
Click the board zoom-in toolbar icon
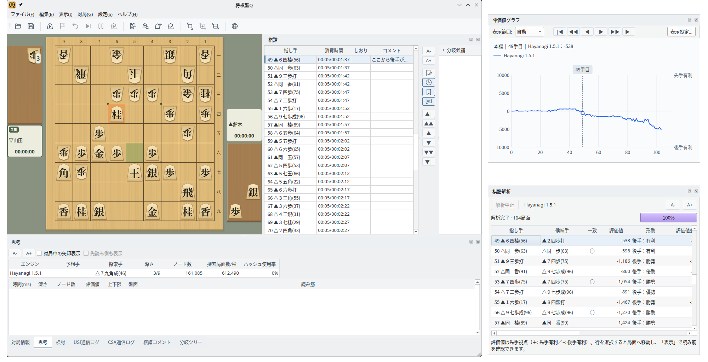203,26
